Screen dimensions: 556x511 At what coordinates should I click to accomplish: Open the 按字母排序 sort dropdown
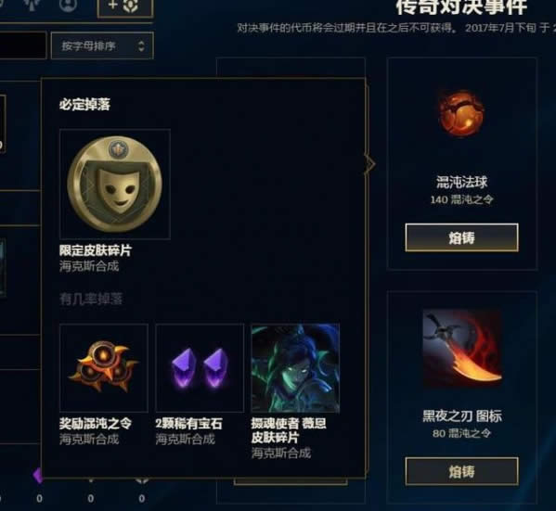pyautogui.click(x=102, y=45)
